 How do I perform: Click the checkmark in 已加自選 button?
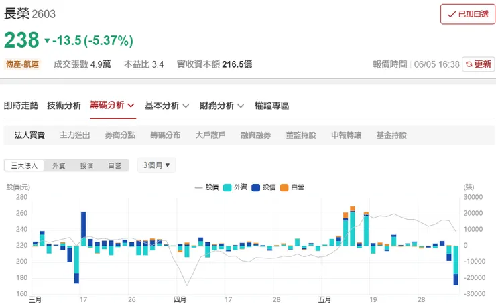pos(451,14)
